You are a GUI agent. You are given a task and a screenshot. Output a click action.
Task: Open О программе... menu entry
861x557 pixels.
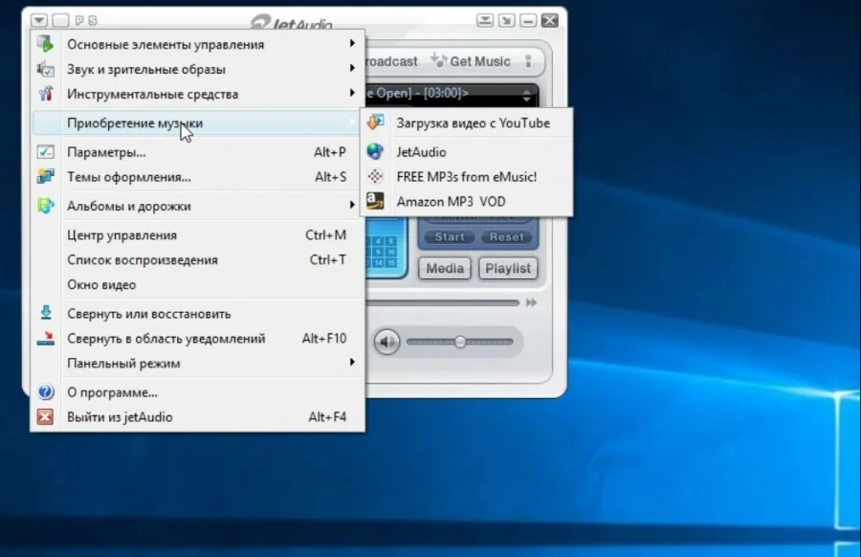click(x=198, y=391)
